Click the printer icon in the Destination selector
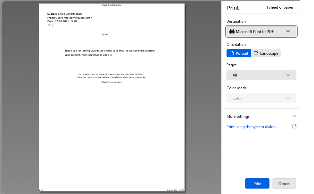 tap(232, 31)
